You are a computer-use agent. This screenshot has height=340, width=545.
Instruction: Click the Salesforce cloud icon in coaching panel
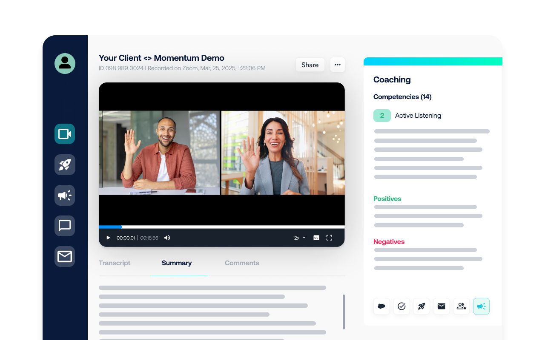coord(381,306)
